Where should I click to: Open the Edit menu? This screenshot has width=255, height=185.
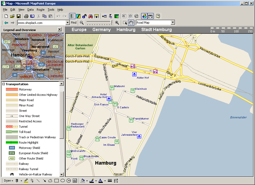point(13,10)
